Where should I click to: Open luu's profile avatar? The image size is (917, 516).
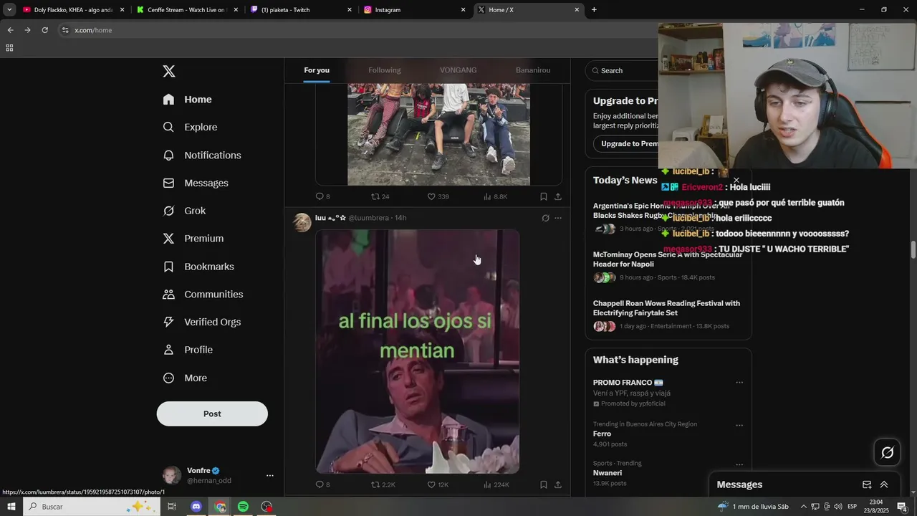point(302,222)
